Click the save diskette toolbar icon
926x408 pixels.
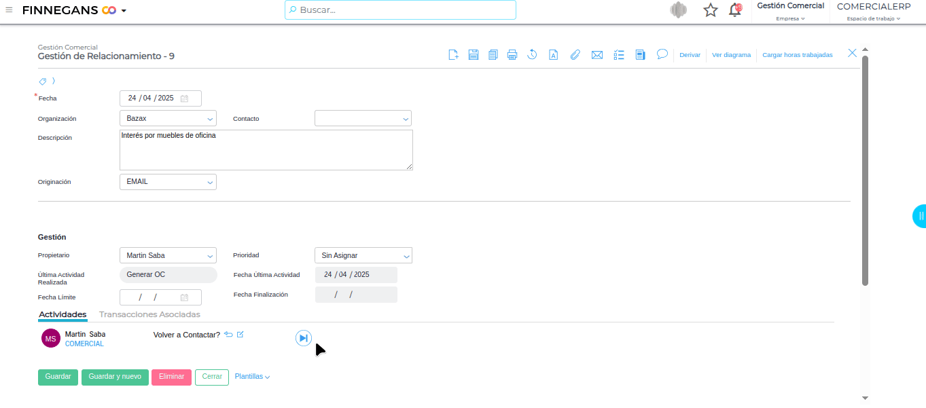(x=474, y=55)
